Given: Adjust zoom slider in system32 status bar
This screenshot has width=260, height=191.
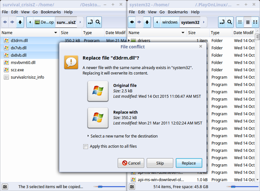Looking at the screenshot, I should 233,187.
